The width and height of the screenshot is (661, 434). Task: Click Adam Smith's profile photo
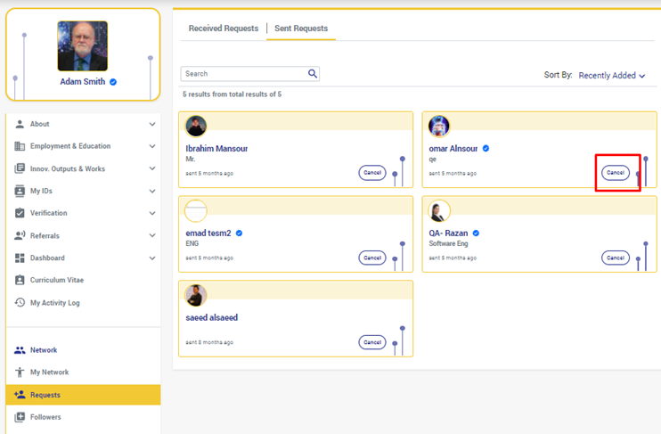click(82, 46)
